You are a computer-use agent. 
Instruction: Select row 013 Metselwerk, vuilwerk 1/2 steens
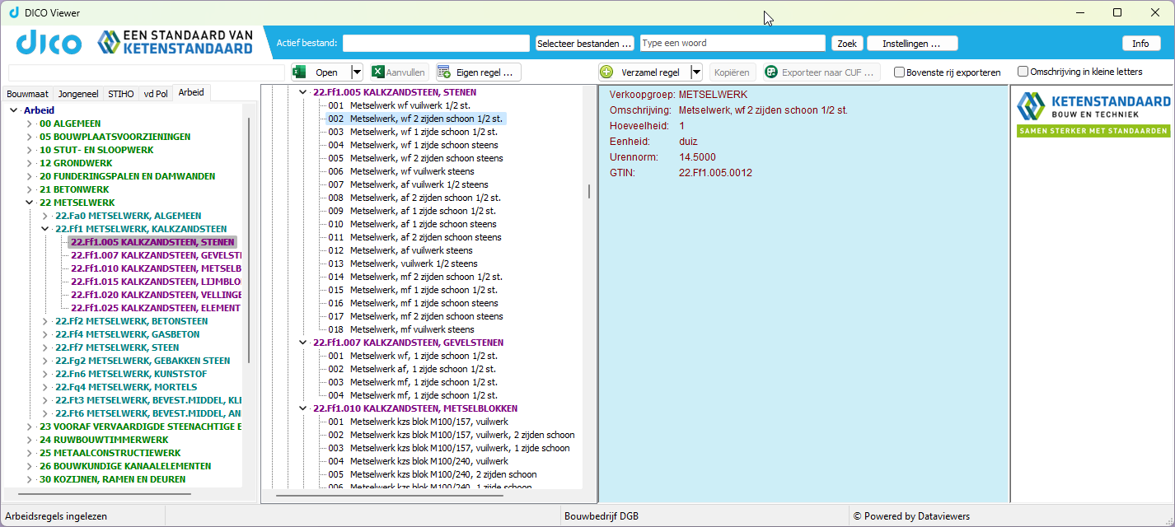coord(403,263)
